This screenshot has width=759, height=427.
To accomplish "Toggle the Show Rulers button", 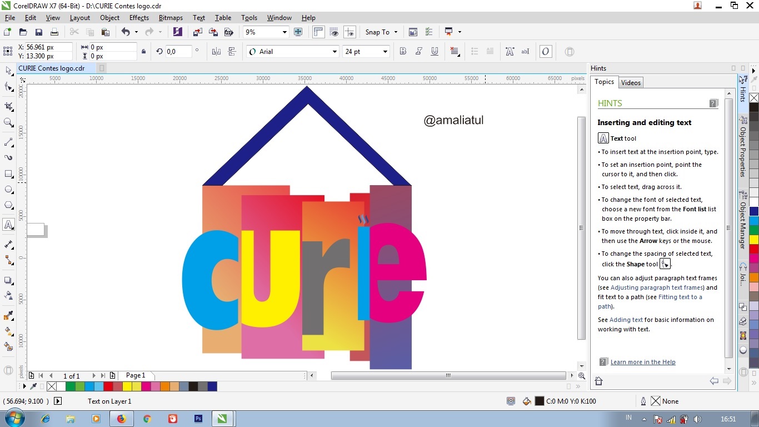I will (318, 32).
